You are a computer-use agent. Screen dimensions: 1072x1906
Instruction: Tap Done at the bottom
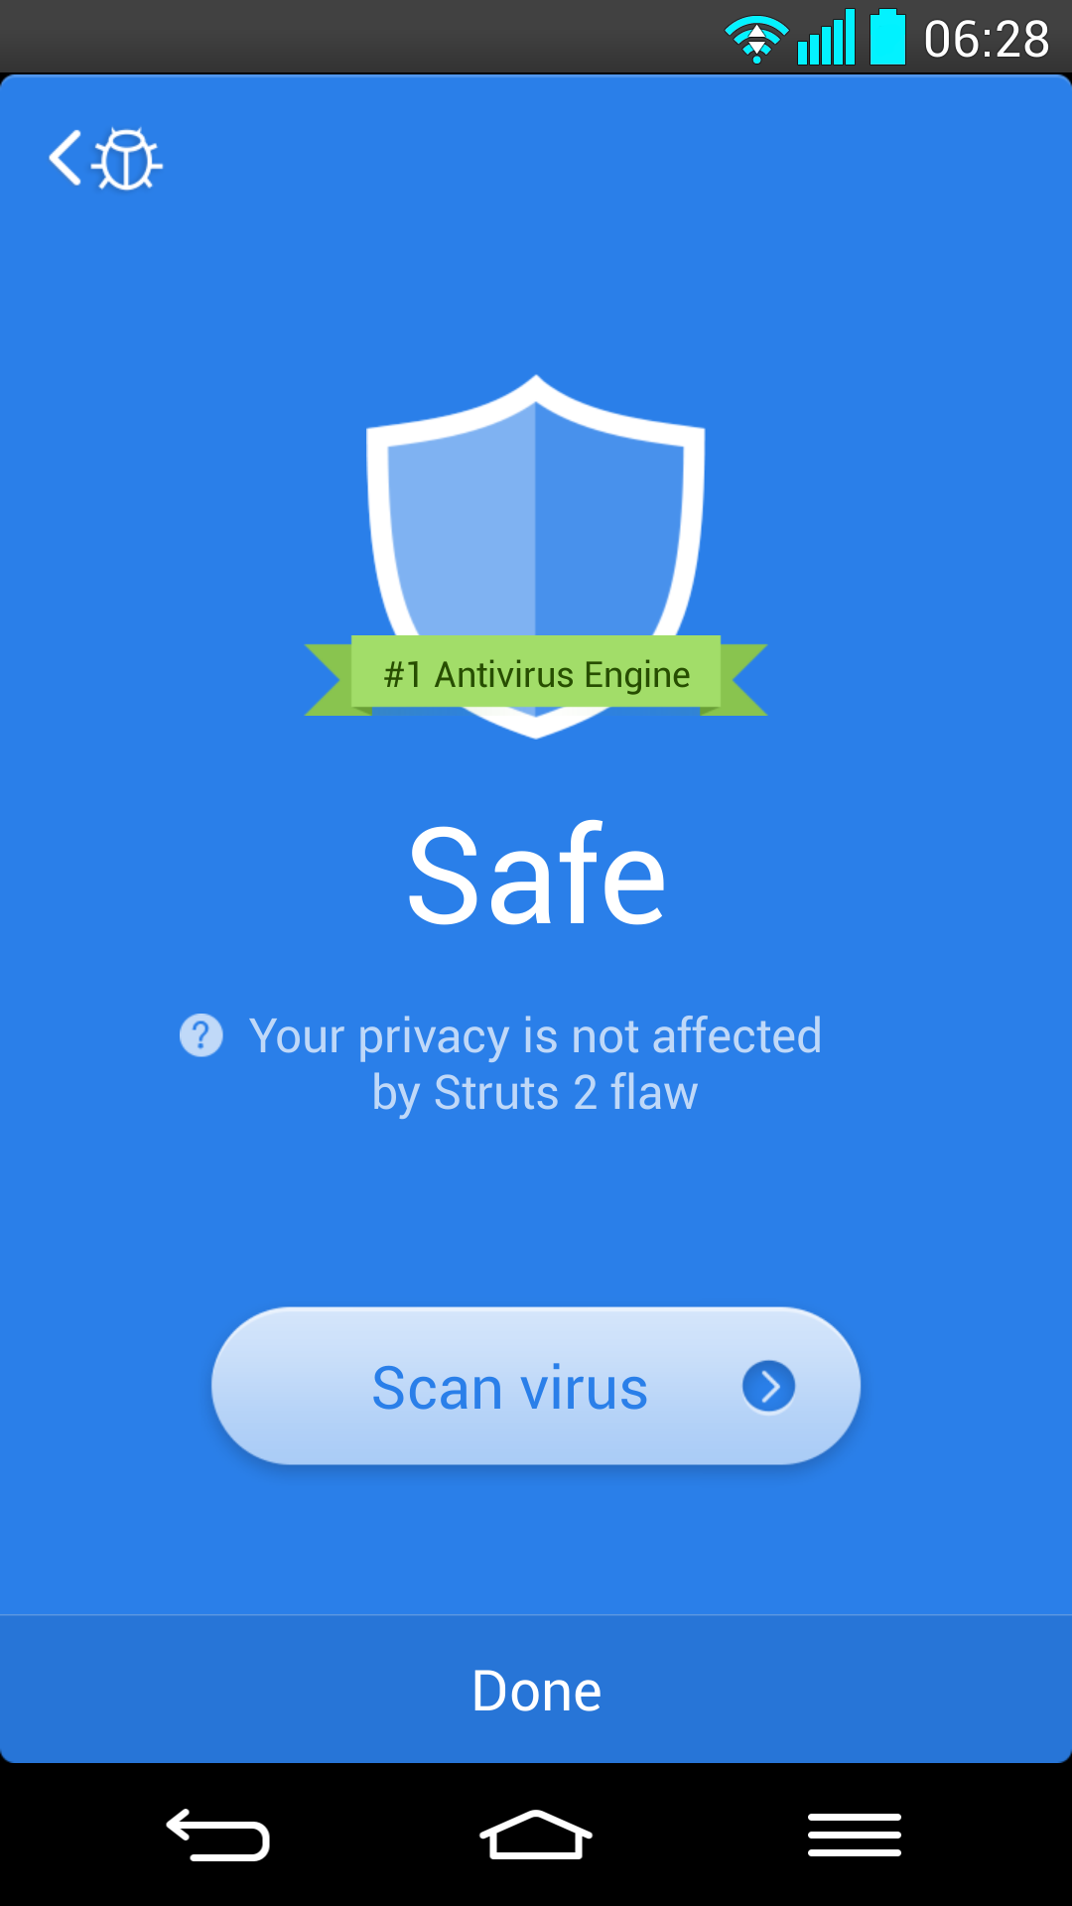pos(536,1690)
